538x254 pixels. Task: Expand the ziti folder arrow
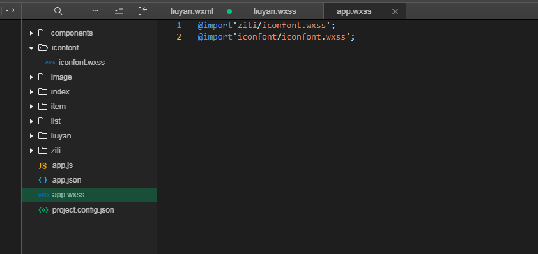tap(31, 151)
